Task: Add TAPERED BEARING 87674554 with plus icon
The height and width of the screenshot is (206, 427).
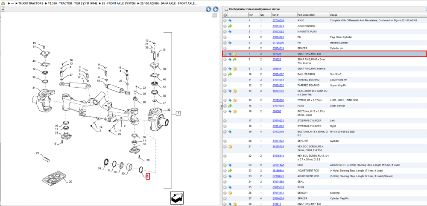Action: click(x=225, y=80)
